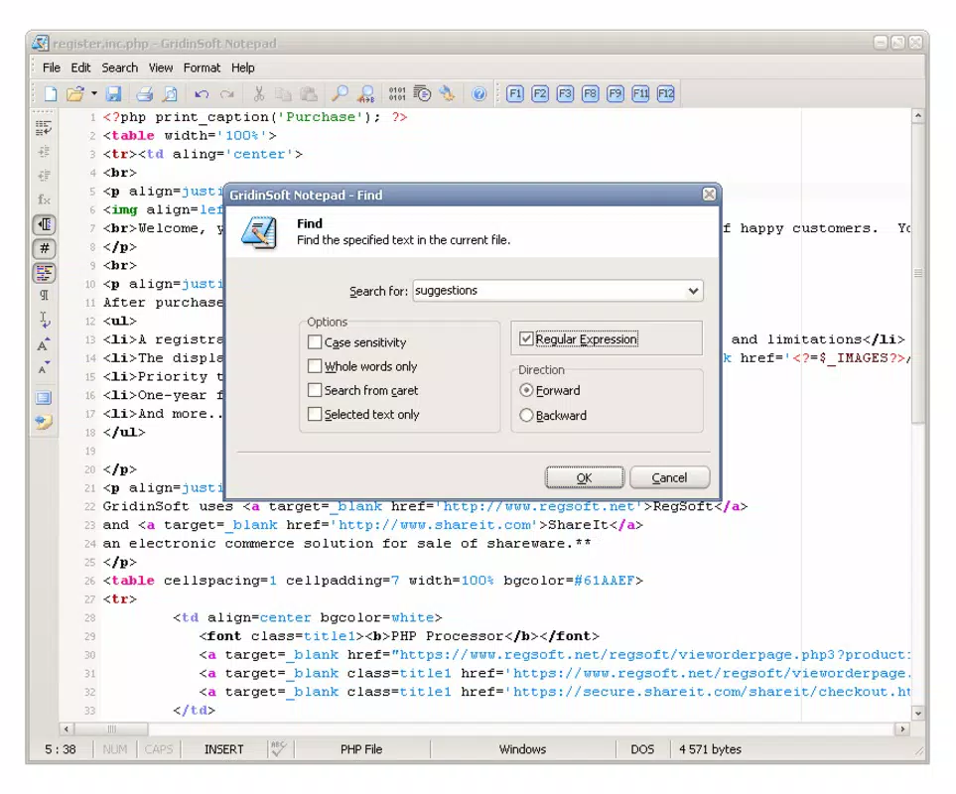Click the F3 macro button
Viewport: 956px width, 794px height.
point(565,94)
